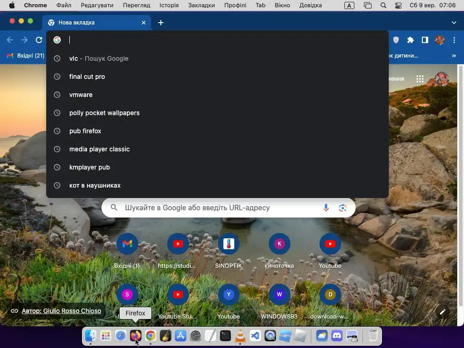Start voice search with the microphone icon
The image size is (464, 348).
point(326,208)
